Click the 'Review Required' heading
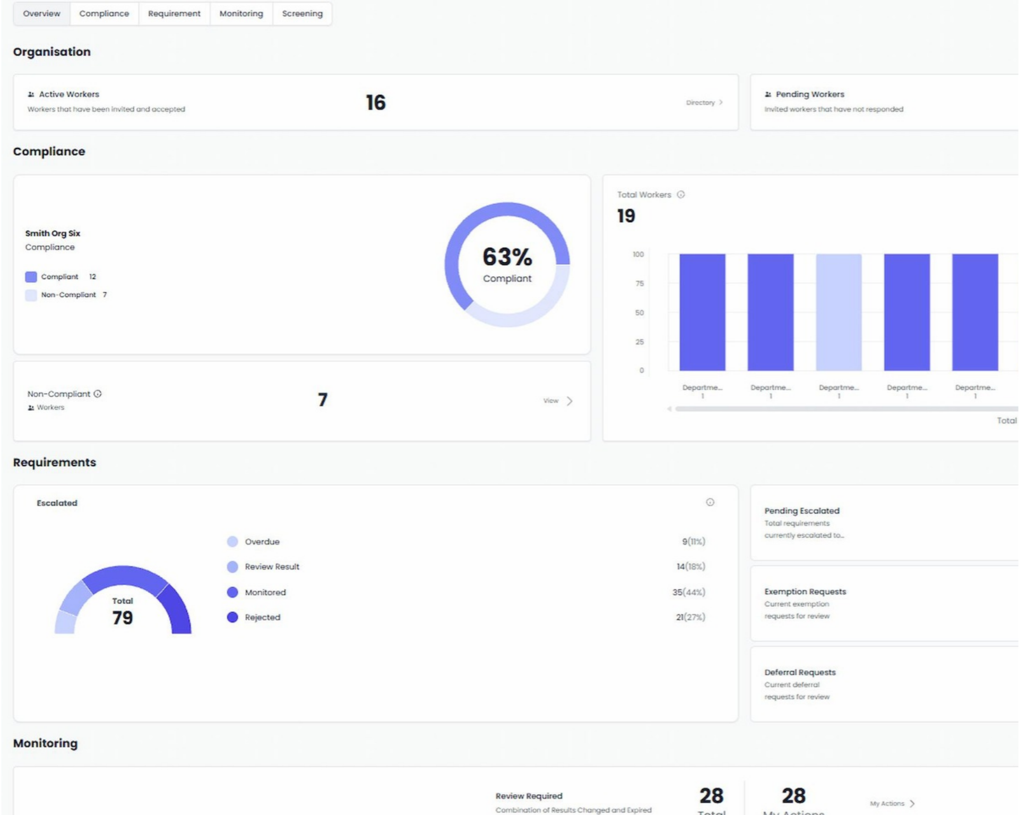The height and width of the screenshot is (815, 1019). (x=529, y=796)
